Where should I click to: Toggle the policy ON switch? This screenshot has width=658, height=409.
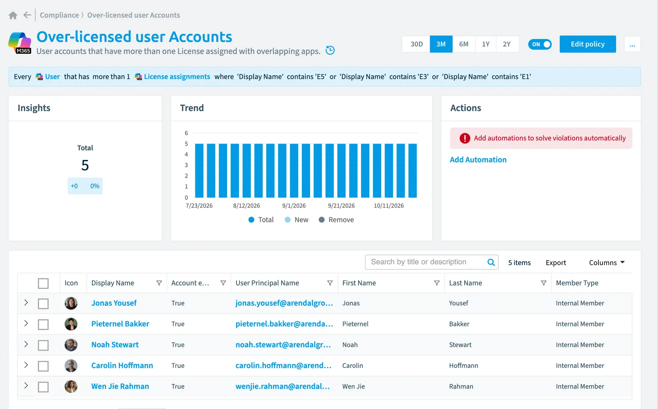pyautogui.click(x=540, y=44)
